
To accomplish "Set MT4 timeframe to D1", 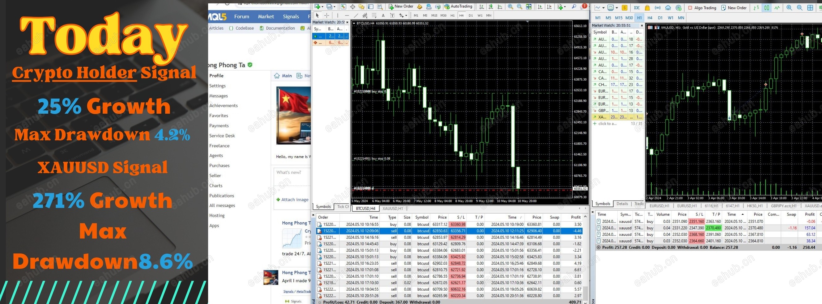I will pos(471,15).
